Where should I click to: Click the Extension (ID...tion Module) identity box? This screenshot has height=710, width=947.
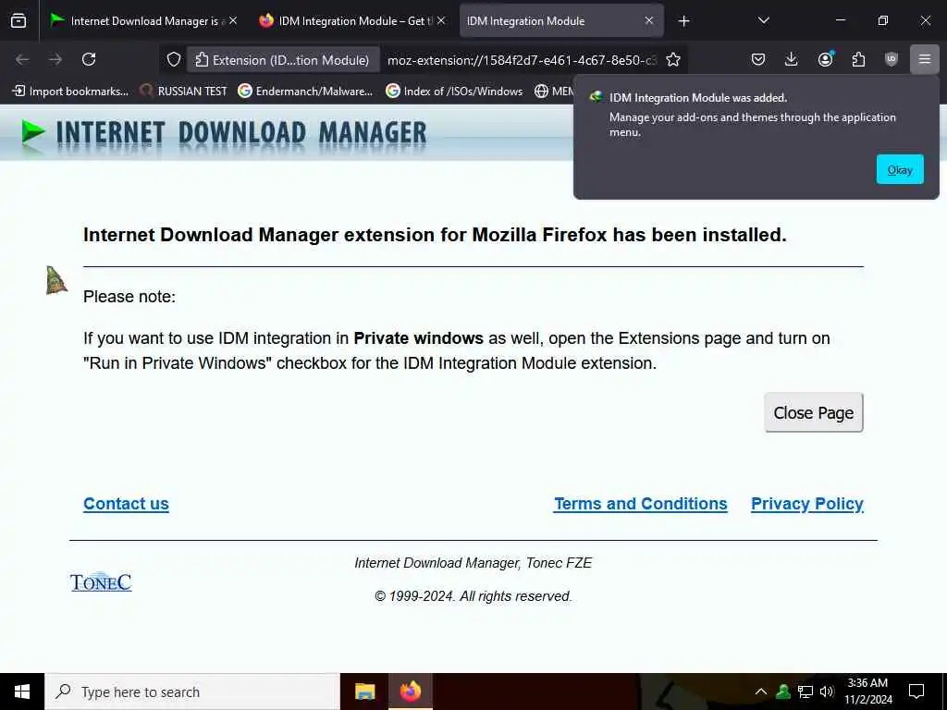point(283,60)
